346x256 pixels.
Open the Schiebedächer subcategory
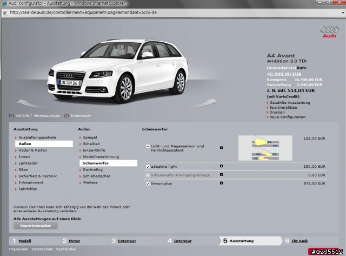(96, 176)
